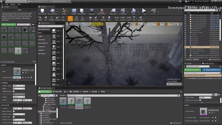Open the Help menu
222x125 pixels.
[19, 4]
